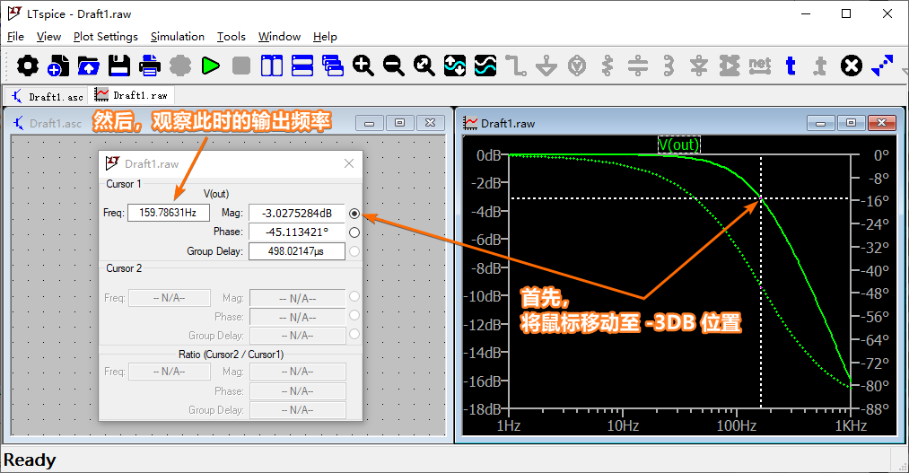Select the Component chip tool

click(730, 66)
